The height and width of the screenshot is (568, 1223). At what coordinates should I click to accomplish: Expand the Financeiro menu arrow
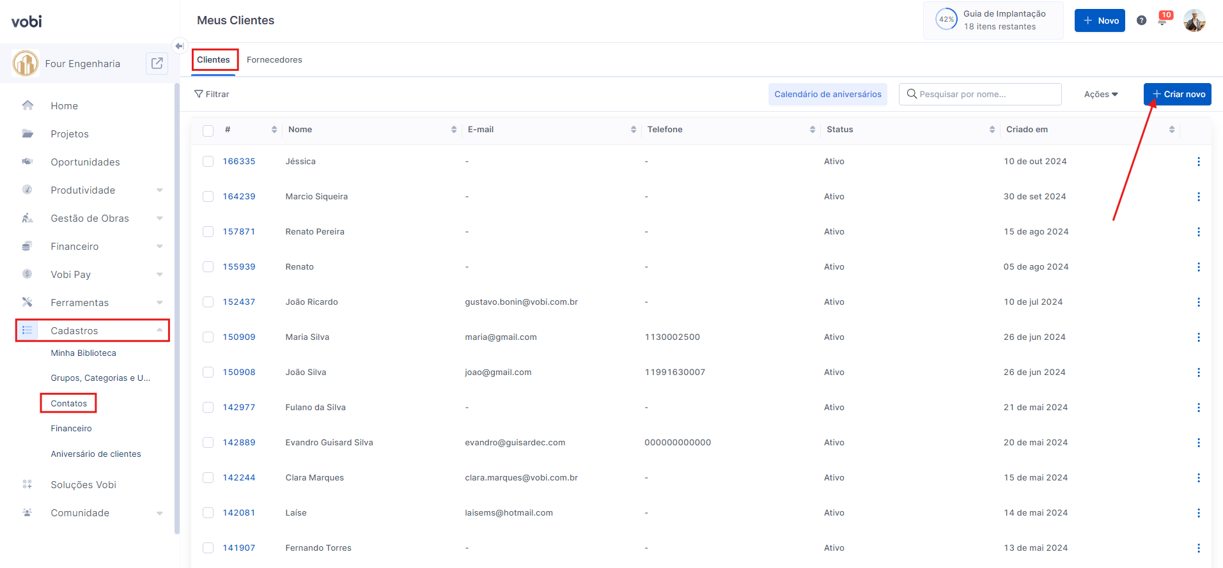coord(159,246)
